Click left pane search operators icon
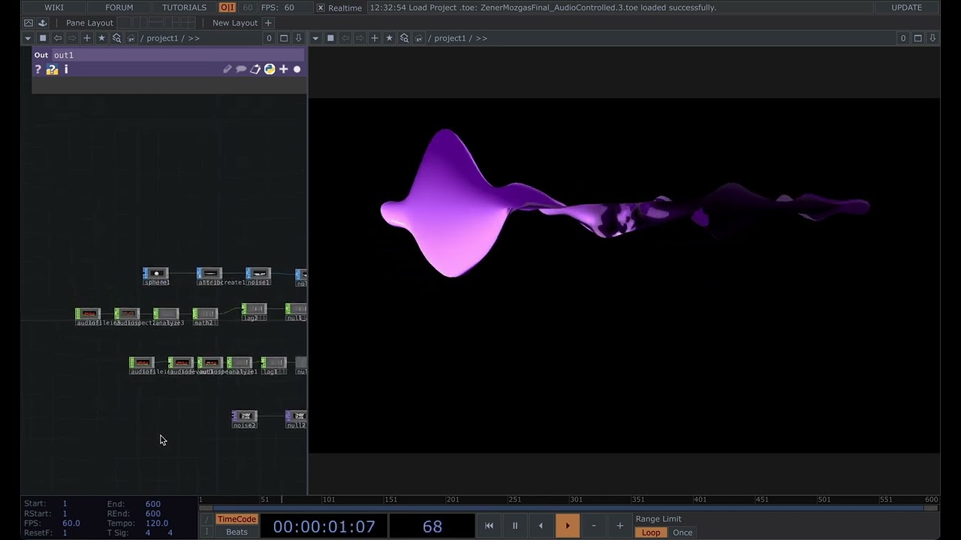Image resolution: width=961 pixels, height=540 pixels. coord(116,38)
